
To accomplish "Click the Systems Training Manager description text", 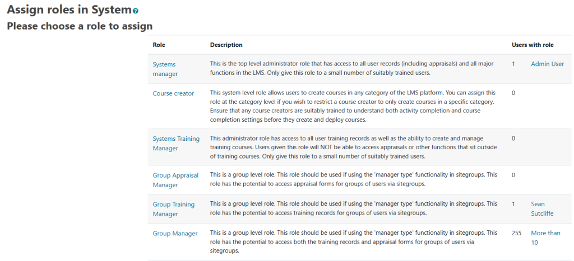I will 353,148.
